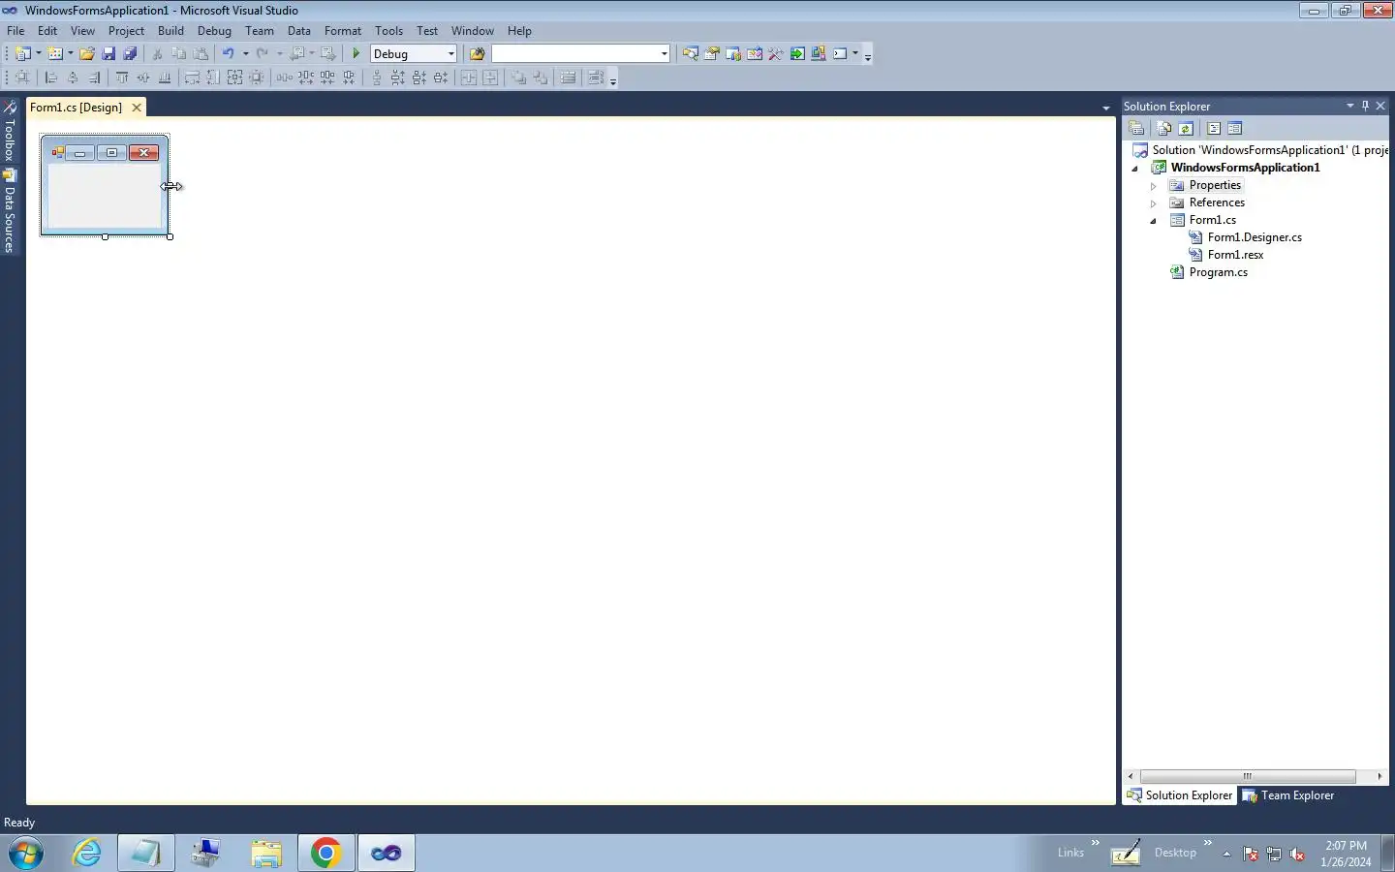The height and width of the screenshot is (872, 1395).
Task: Open the Extension Manager toolbar icon
Action: click(x=819, y=54)
